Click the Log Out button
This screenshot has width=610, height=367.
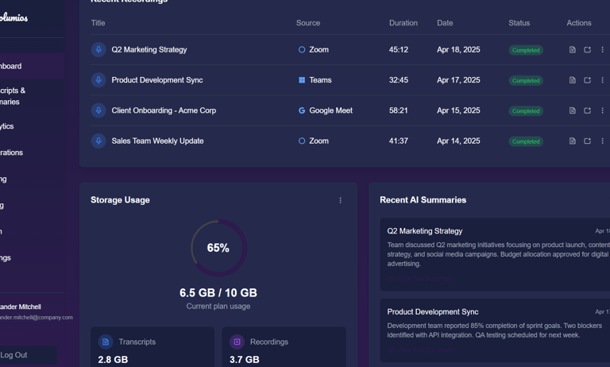click(x=14, y=355)
